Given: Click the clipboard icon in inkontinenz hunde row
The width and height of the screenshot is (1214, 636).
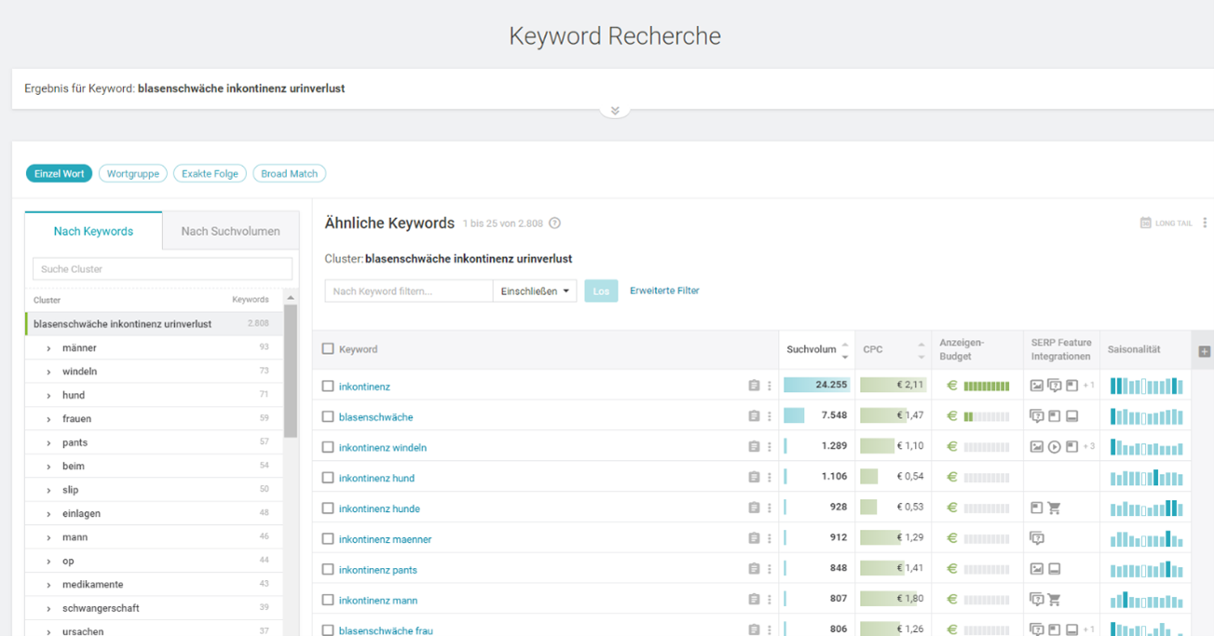Looking at the screenshot, I should tap(754, 508).
